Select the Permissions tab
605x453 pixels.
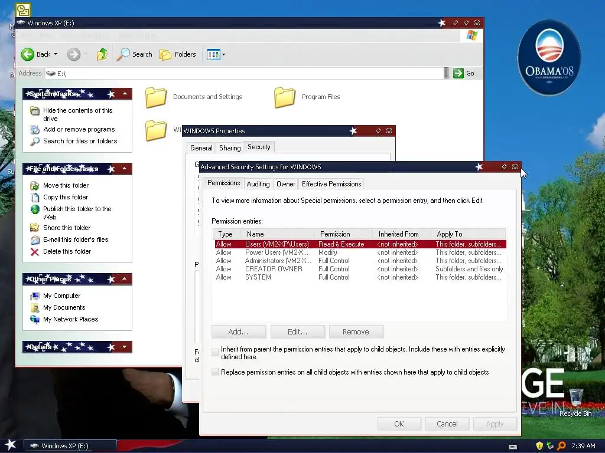click(x=224, y=183)
